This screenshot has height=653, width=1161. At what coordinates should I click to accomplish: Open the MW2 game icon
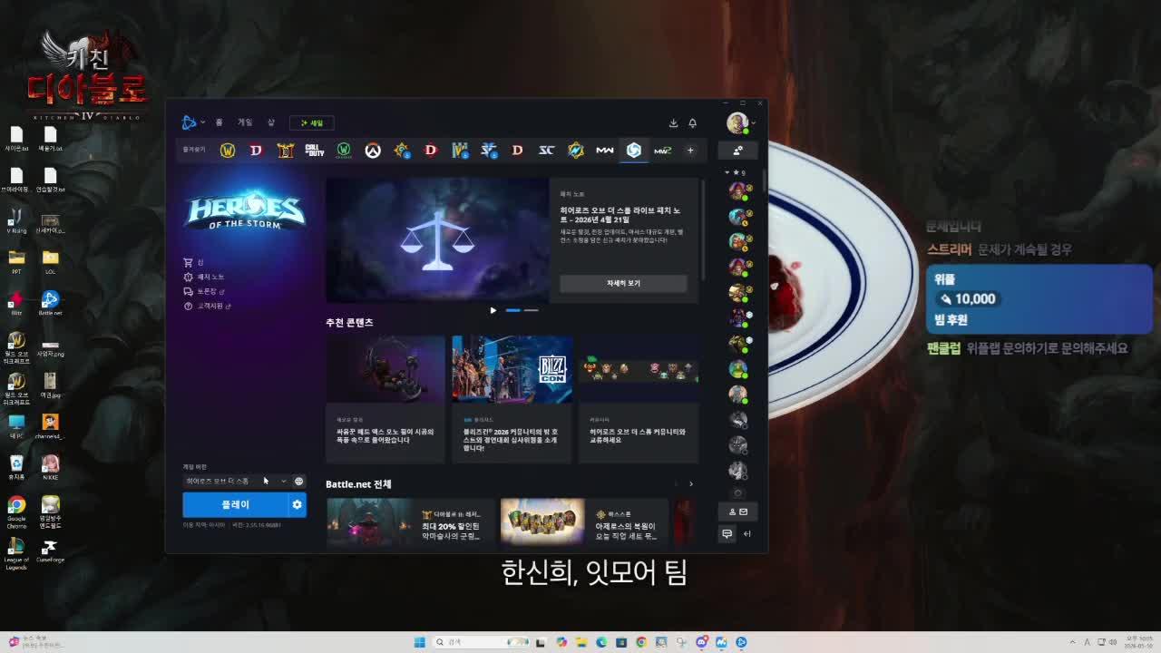(x=662, y=151)
